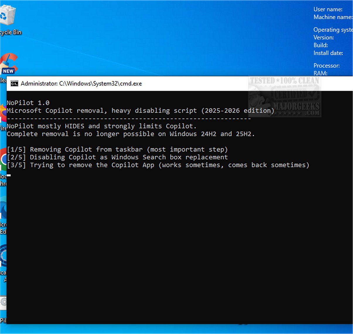Screen dimensions: 353x334
Task: Click 'NoPilot mostly HIDES' console line
Action: click(x=102, y=126)
